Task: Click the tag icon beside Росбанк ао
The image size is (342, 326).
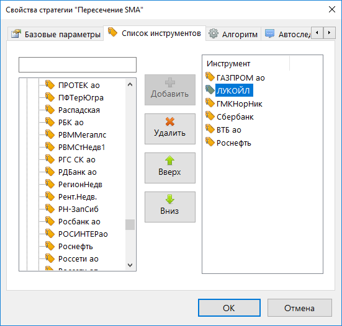Action: [50, 221]
